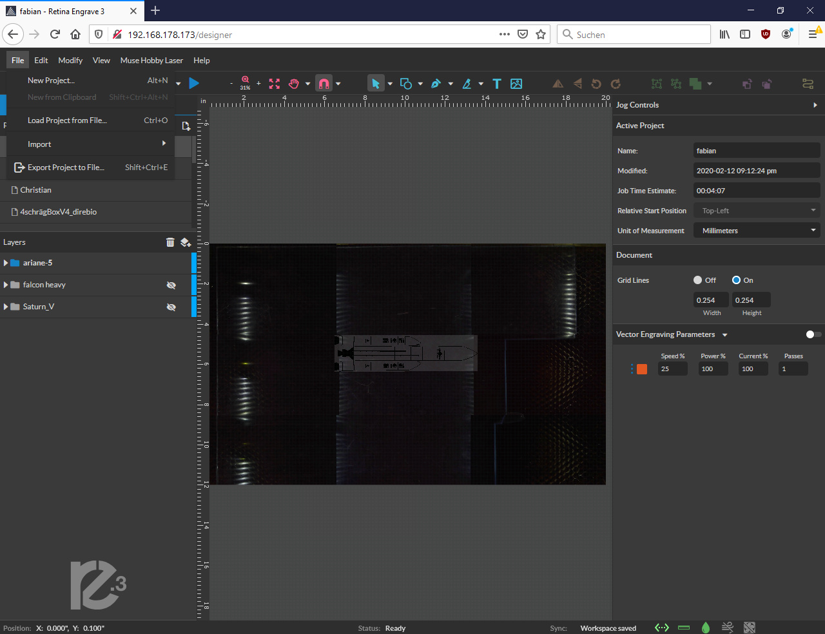Click the add new layer icon

click(x=186, y=242)
